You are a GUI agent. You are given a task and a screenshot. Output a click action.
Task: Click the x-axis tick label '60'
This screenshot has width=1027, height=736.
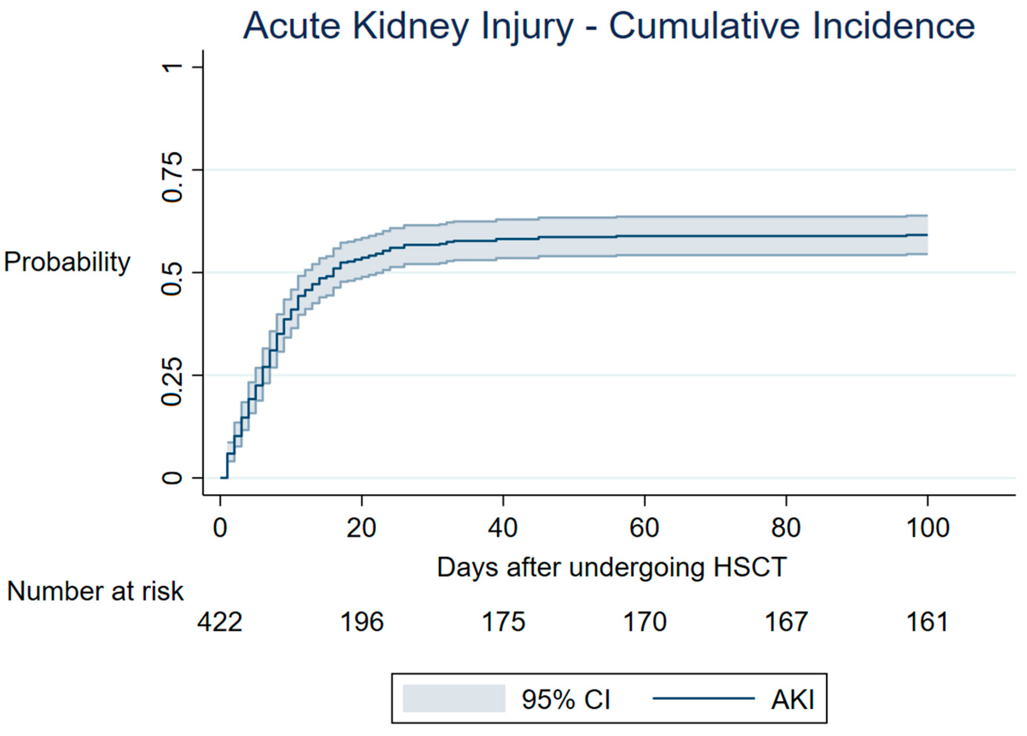[x=644, y=528]
